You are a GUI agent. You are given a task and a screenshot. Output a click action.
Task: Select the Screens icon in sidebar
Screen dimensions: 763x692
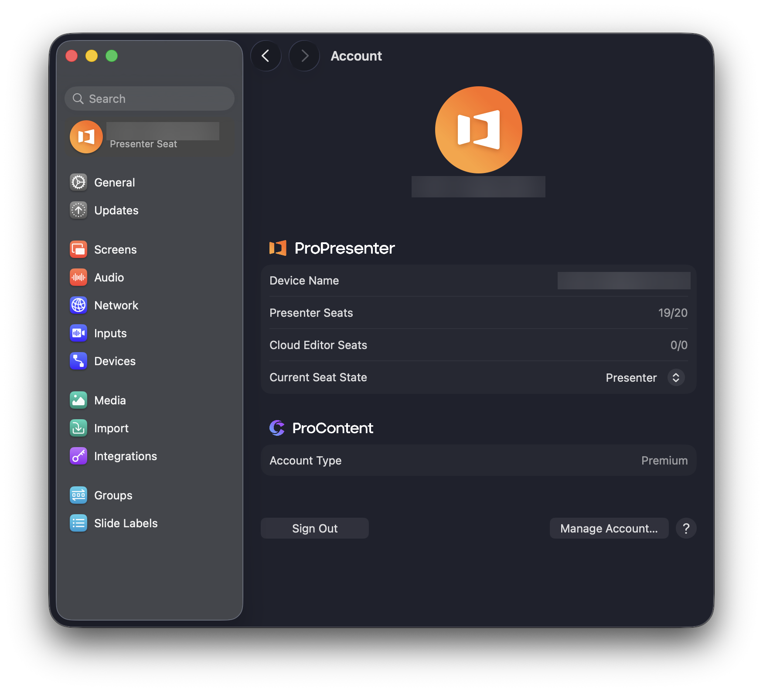click(x=78, y=249)
